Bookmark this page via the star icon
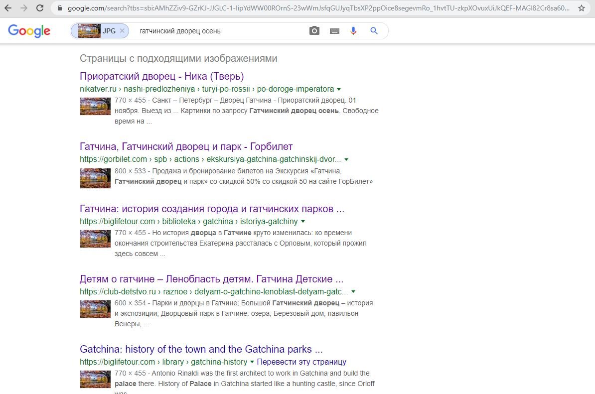Viewport: 595px width, 394px height. 582,8
